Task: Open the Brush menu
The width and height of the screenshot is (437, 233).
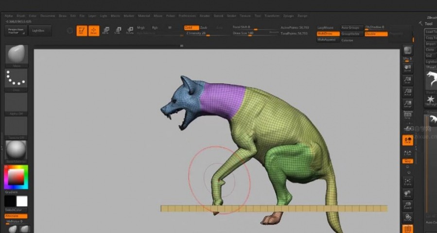Action: 20,16
